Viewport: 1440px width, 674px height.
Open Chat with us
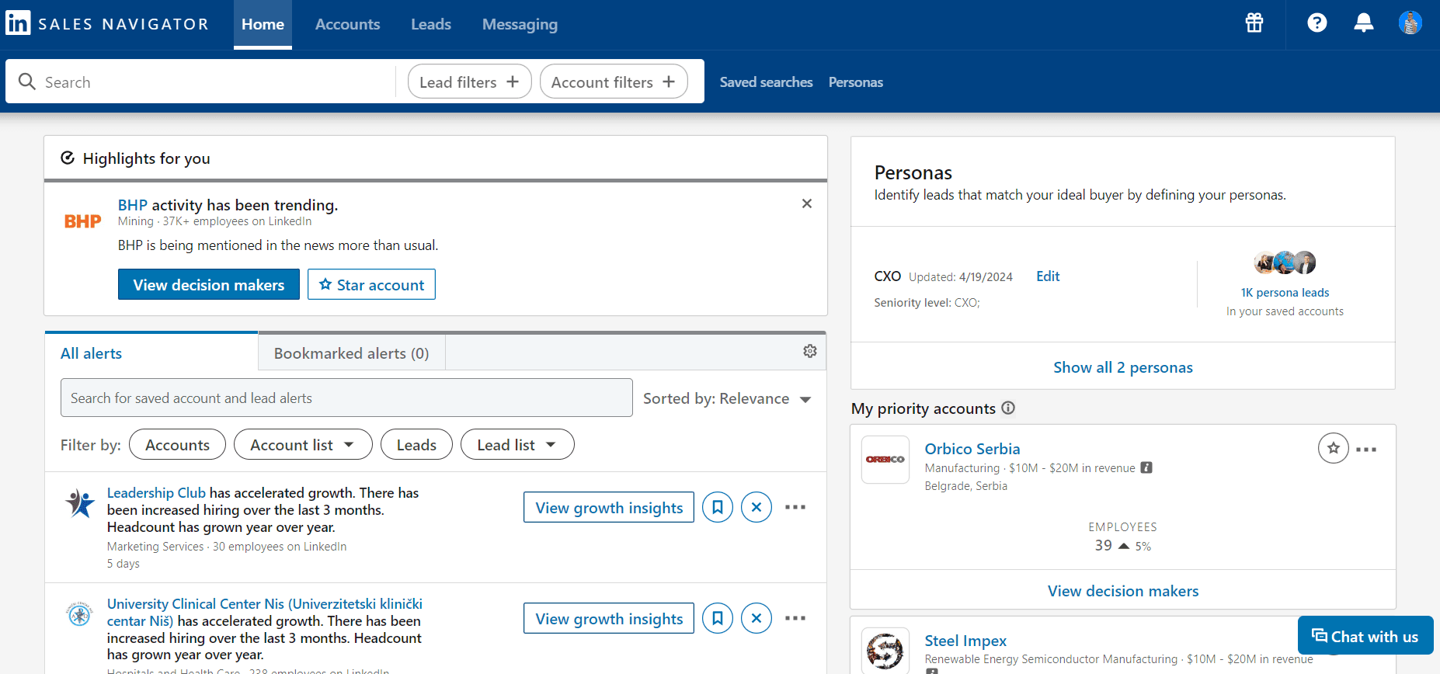click(x=1365, y=636)
